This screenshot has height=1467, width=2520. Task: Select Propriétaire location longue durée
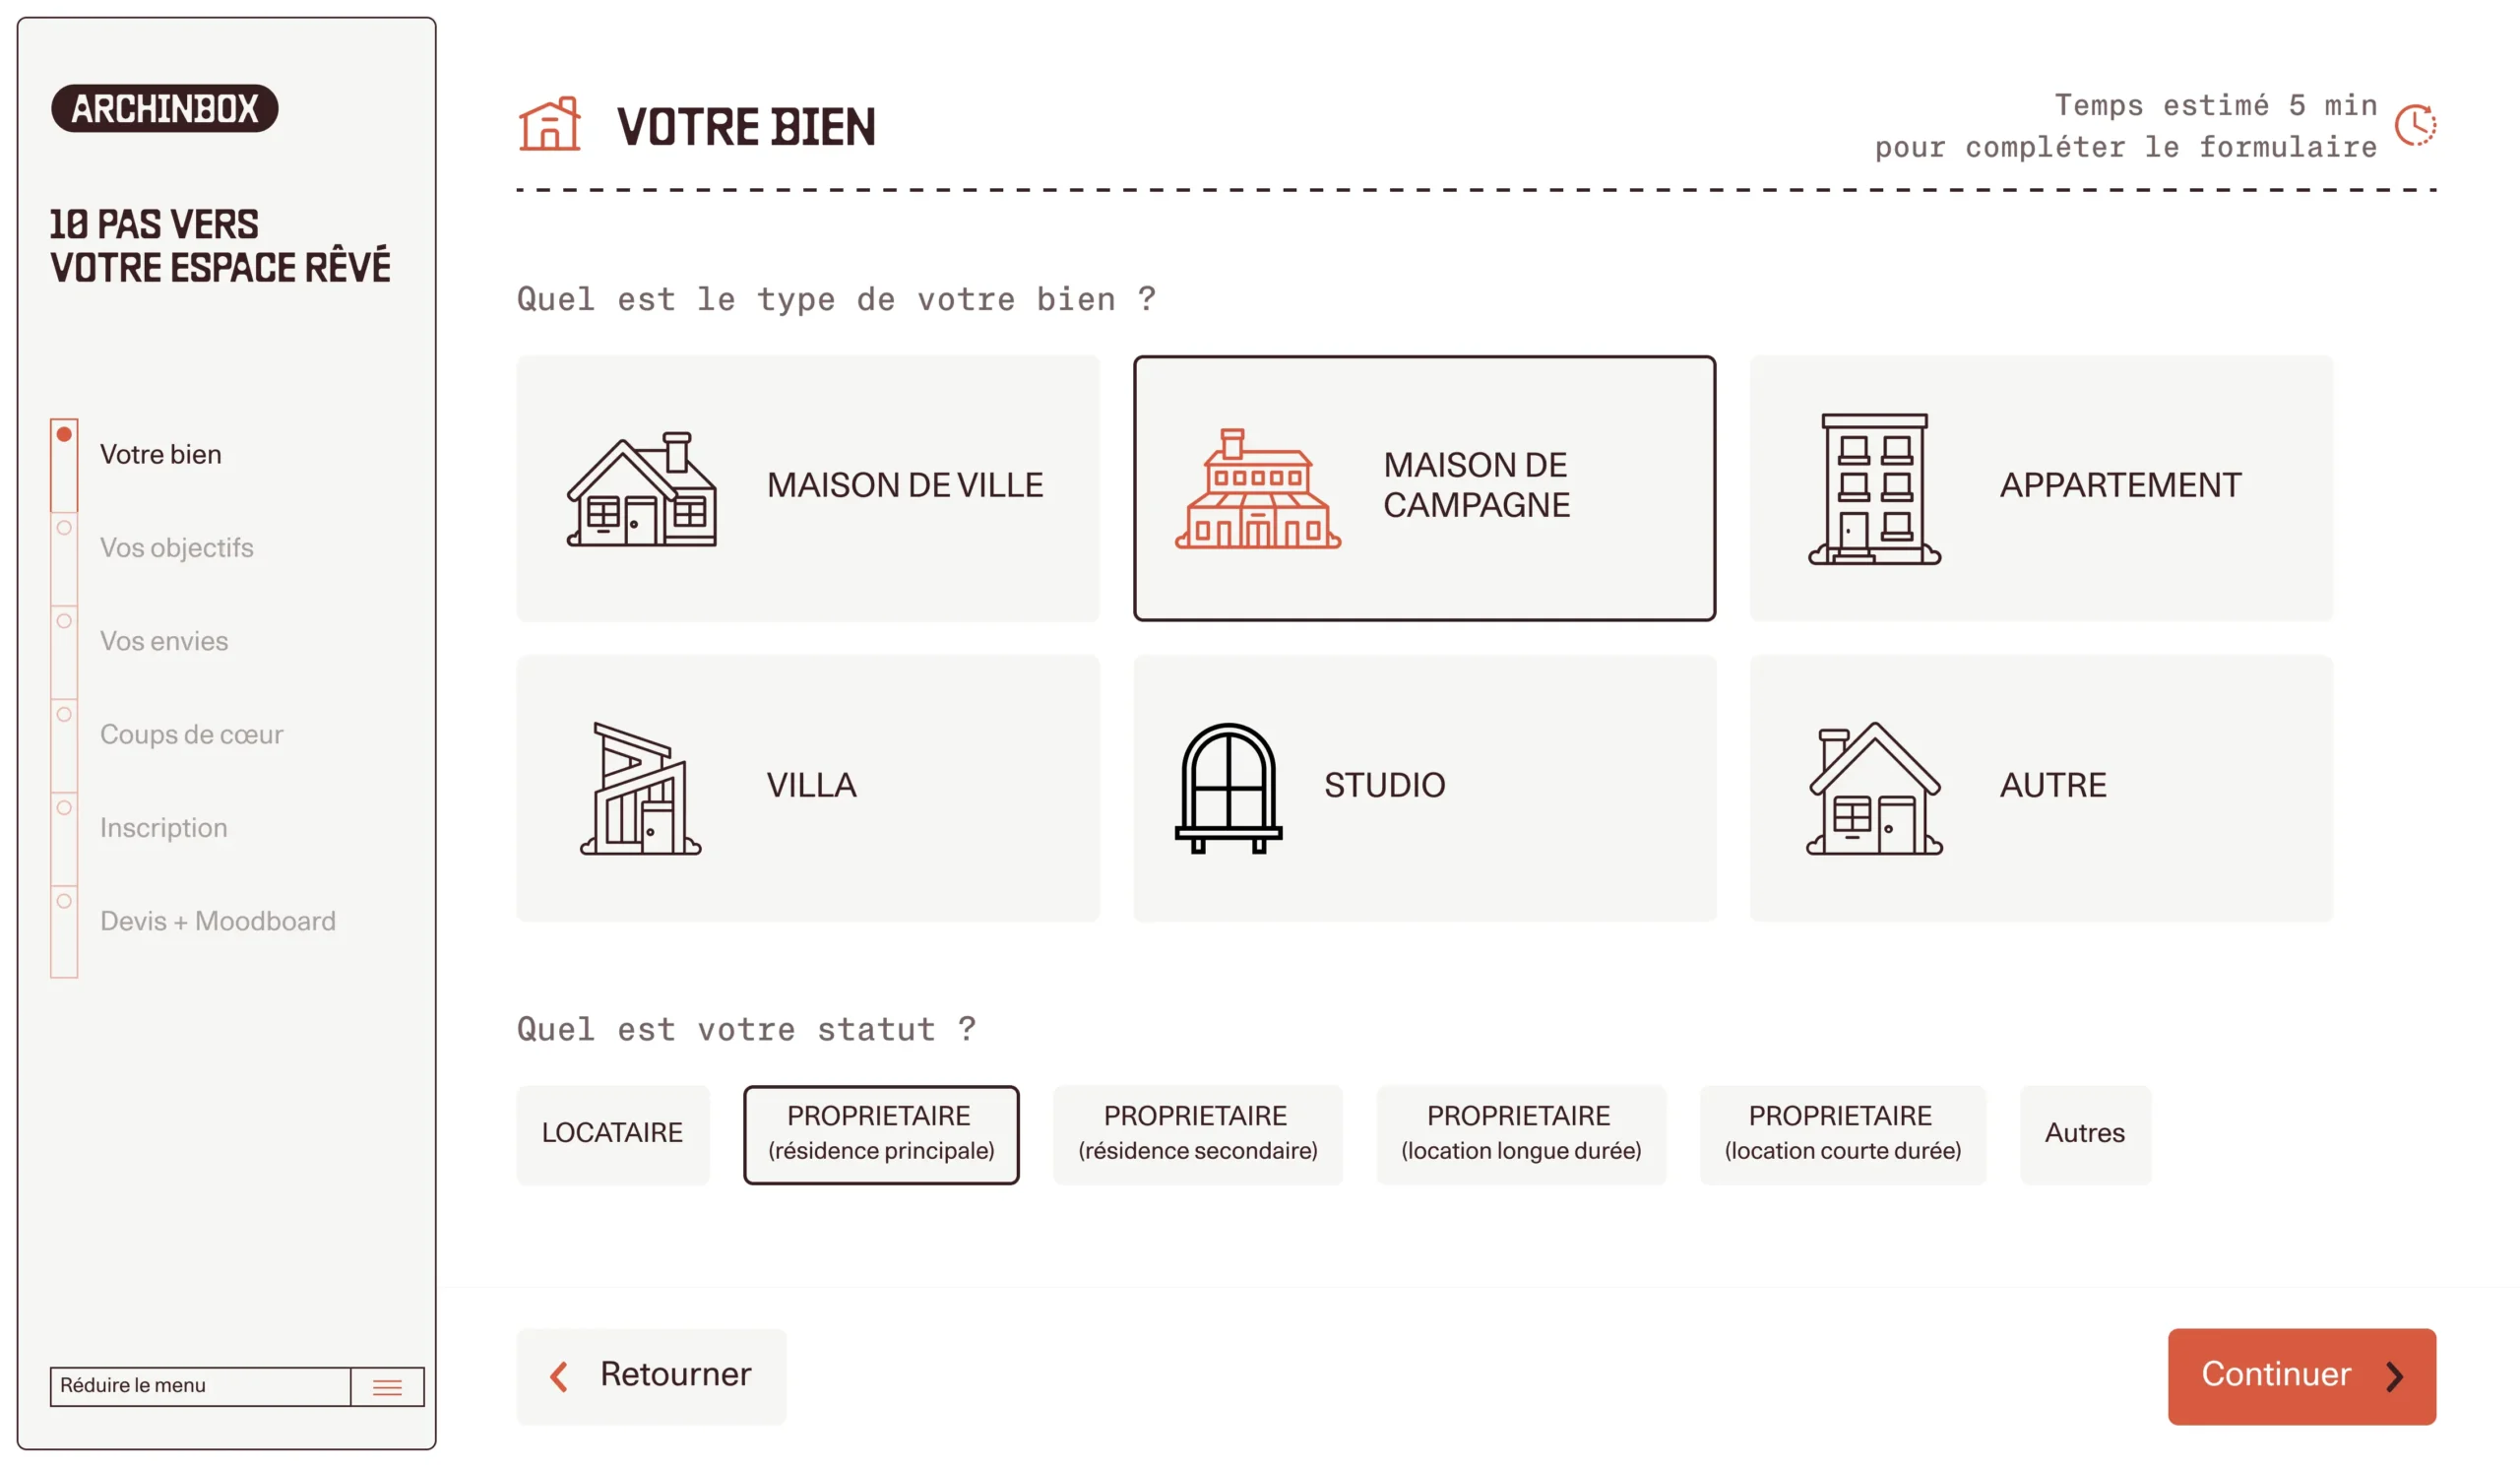tap(1520, 1134)
